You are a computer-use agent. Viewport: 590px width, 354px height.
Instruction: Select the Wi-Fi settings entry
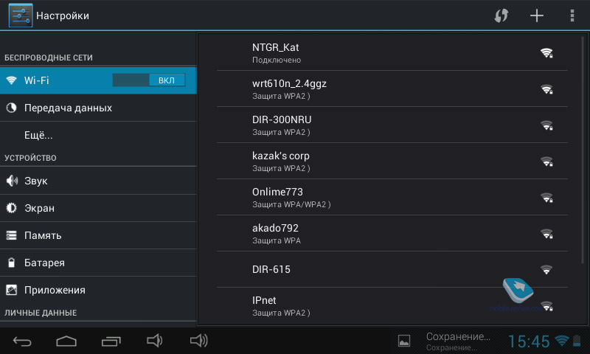(98, 80)
